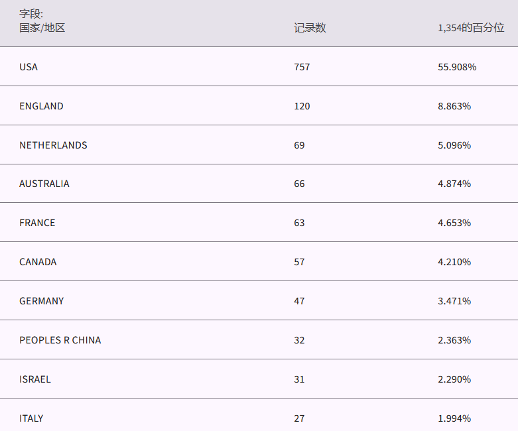Select the AUSTRALIA country cell
Screen dimensions: 518x431
[44, 184]
